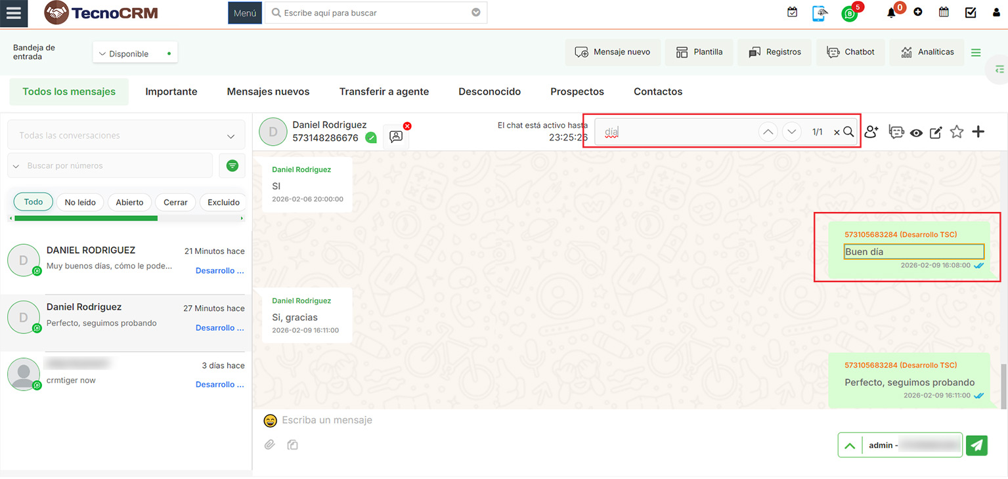Switch to the 'Prospectos' tab

(x=577, y=92)
